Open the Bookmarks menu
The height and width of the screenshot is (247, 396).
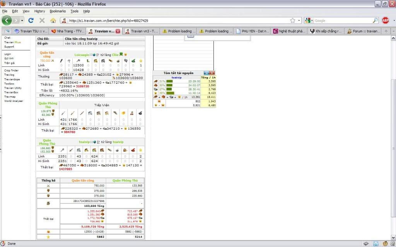[58, 11]
